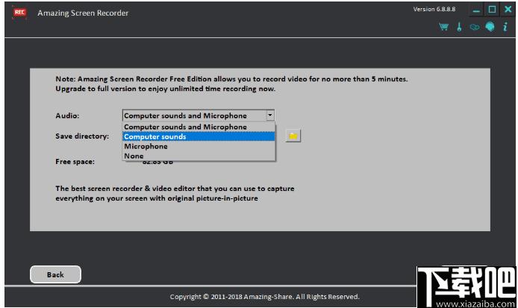
Task: Click the copyright Amazing-Share footer text
Action: (265, 297)
